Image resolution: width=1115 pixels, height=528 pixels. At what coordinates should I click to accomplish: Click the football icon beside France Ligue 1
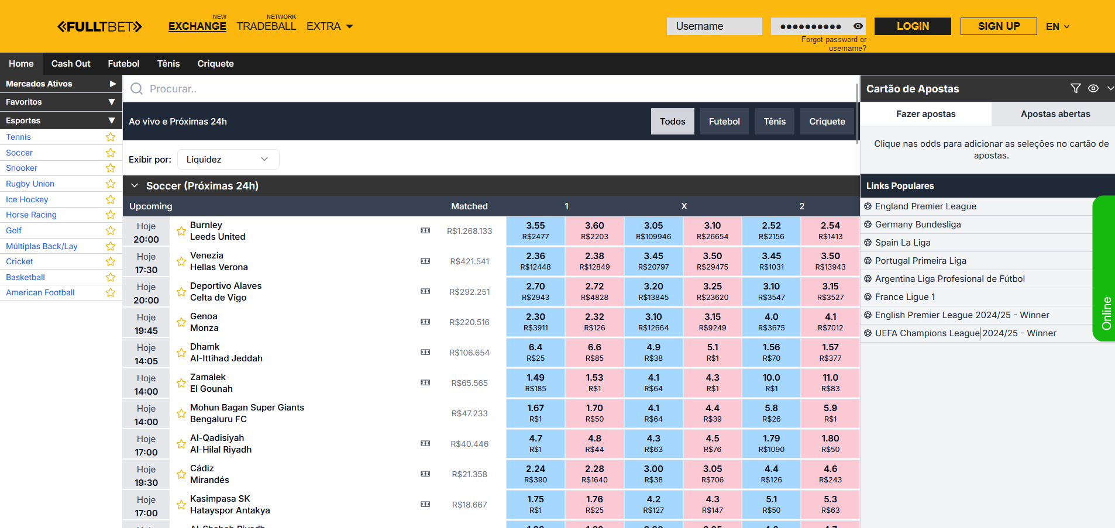tap(868, 297)
